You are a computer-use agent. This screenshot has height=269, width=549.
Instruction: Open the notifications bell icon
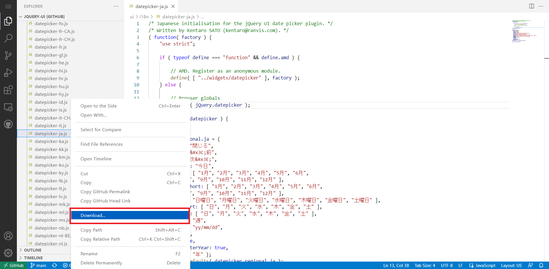pos(541,265)
